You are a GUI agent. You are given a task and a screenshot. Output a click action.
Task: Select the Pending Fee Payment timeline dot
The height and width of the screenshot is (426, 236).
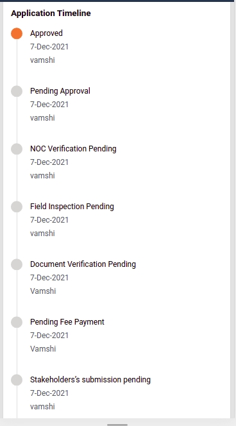click(x=17, y=322)
